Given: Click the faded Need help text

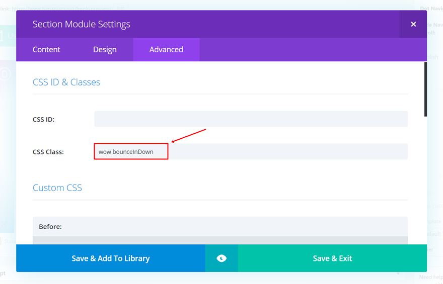Looking at the screenshot, I should (431, 277).
